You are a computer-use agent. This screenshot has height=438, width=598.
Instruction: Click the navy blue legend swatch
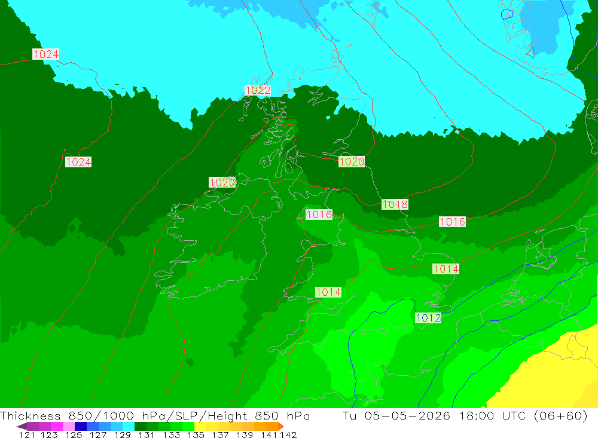pos(81,426)
